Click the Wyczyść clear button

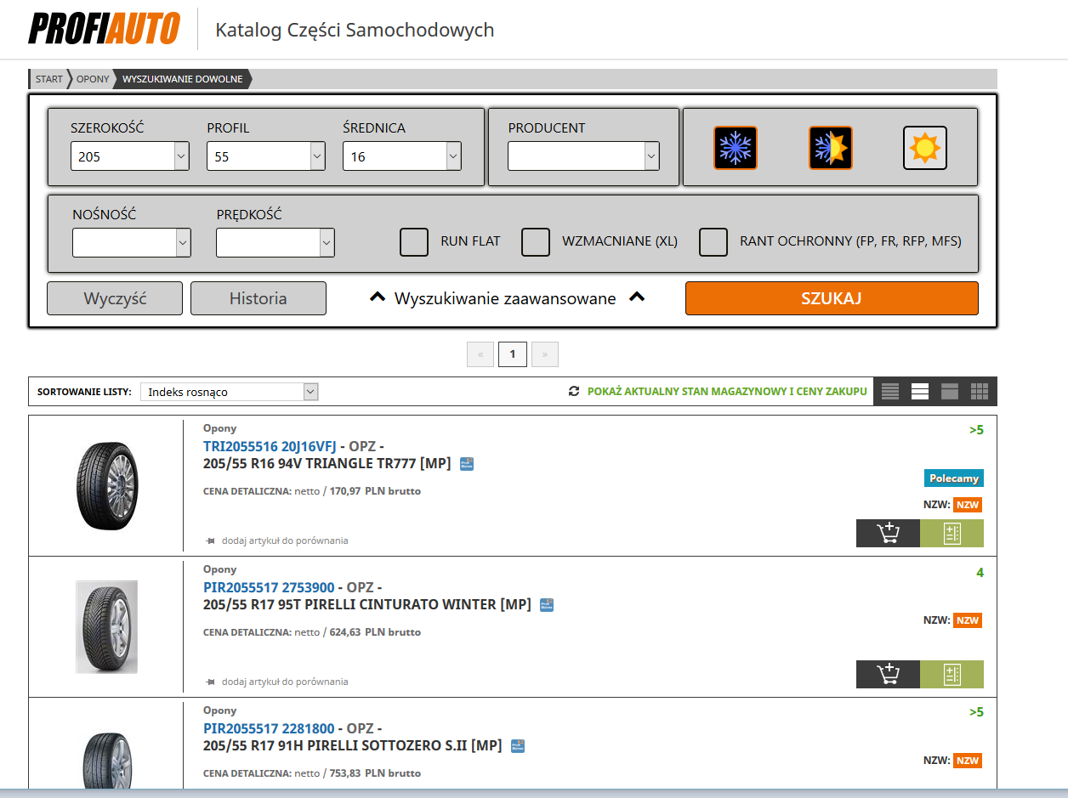(x=115, y=298)
